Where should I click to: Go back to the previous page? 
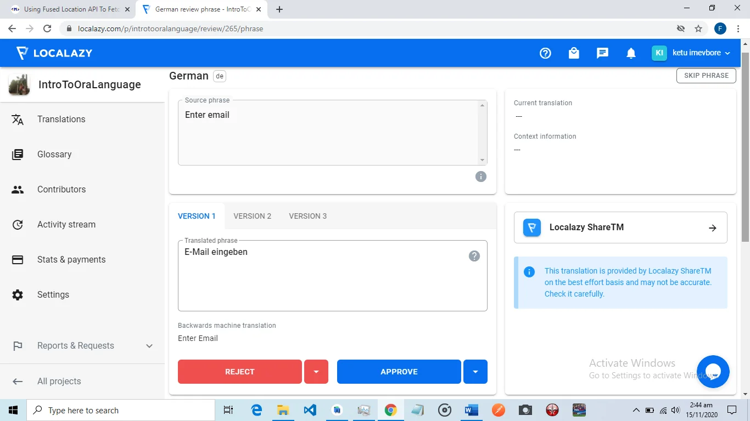(12, 29)
